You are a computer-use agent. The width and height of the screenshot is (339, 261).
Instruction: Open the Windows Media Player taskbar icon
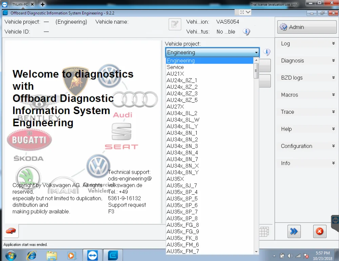point(71,255)
